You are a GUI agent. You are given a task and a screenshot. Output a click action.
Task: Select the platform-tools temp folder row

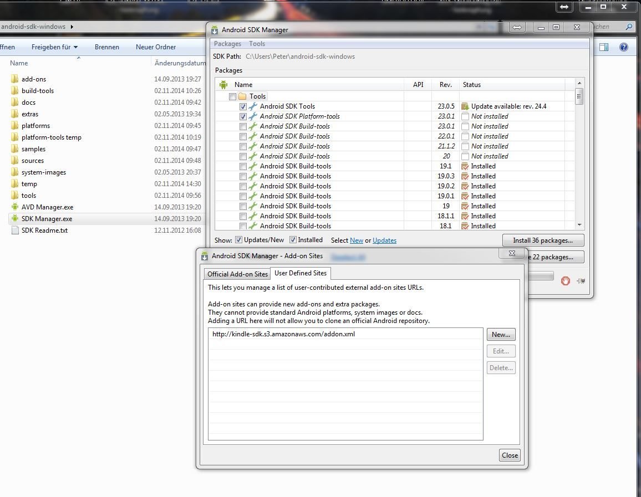click(106, 137)
